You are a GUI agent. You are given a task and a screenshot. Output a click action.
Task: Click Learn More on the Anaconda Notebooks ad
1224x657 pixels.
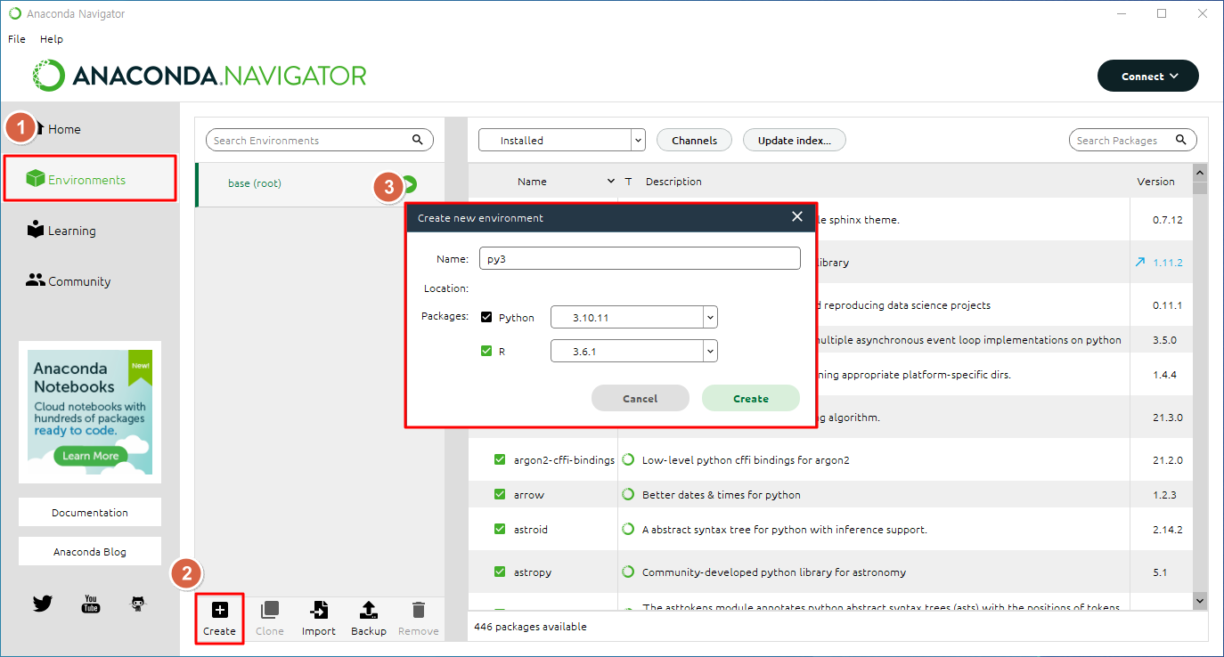click(x=91, y=456)
